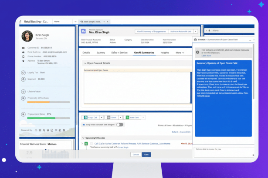Click the last Powered By row icon
Image resolution: width=268 pixels, height=178 pixels.
[64, 130]
